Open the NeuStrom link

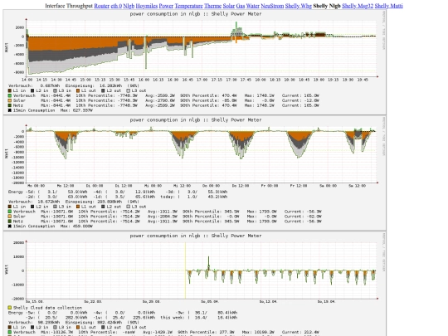click(272, 6)
